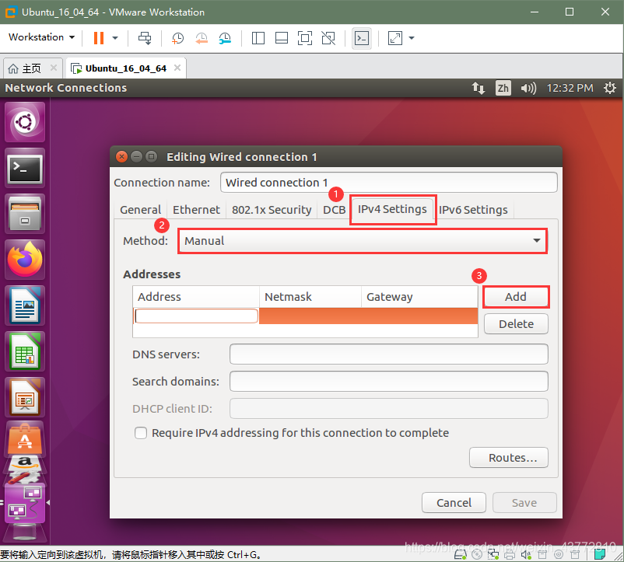The height and width of the screenshot is (562, 624).
Task: Click the Search domains field
Action: tap(388, 381)
